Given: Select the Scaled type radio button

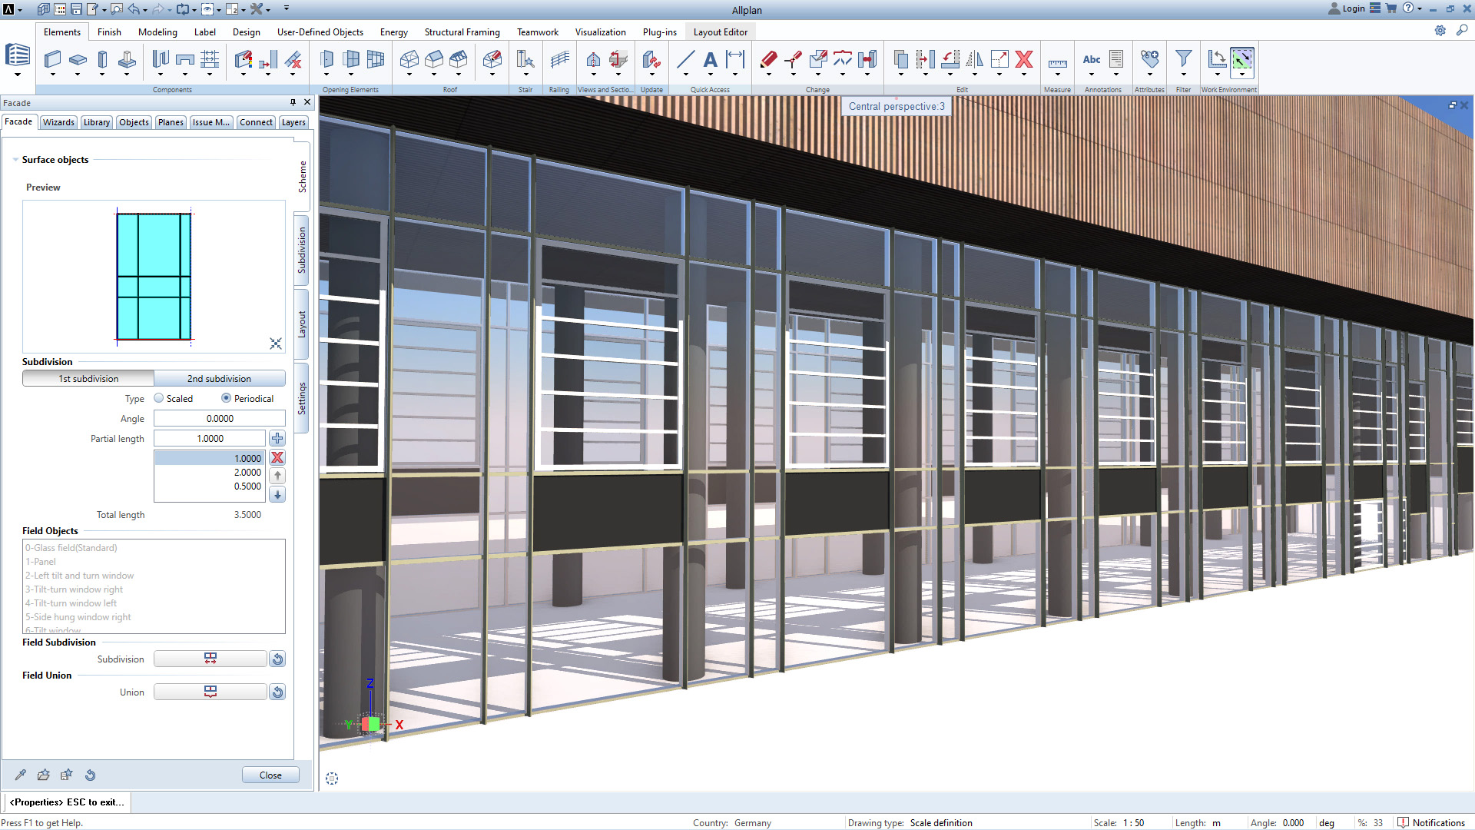Looking at the screenshot, I should pyautogui.click(x=159, y=398).
